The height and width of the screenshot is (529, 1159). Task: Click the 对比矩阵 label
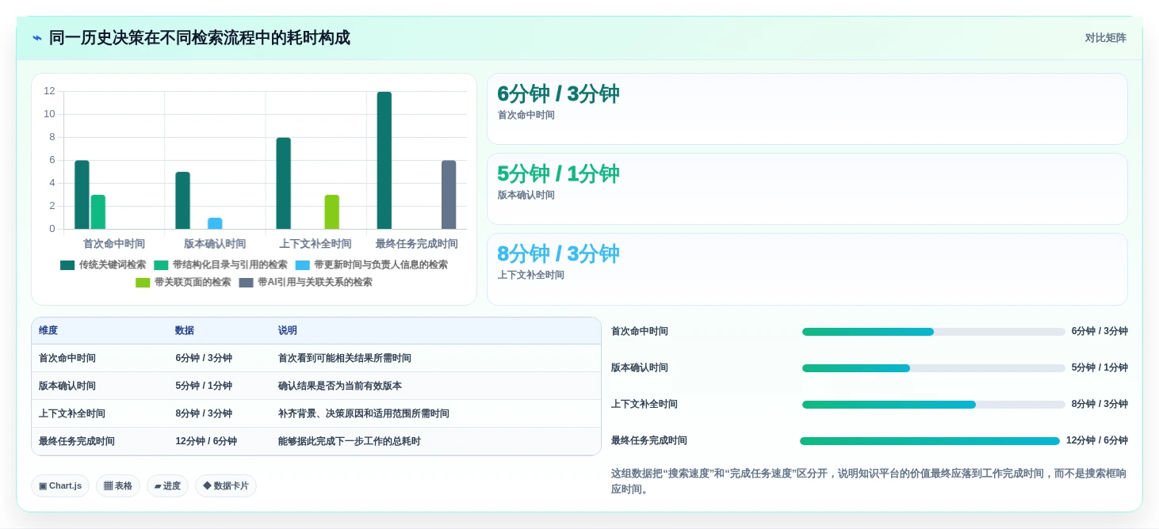tap(1105, 38)
